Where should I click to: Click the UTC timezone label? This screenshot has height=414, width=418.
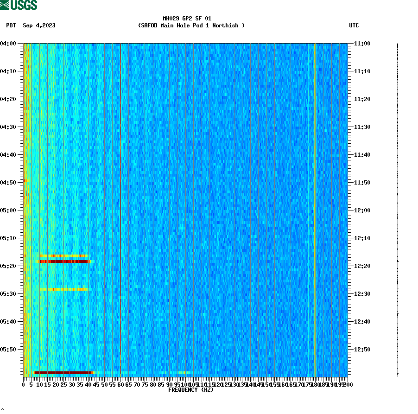(355, 26)
